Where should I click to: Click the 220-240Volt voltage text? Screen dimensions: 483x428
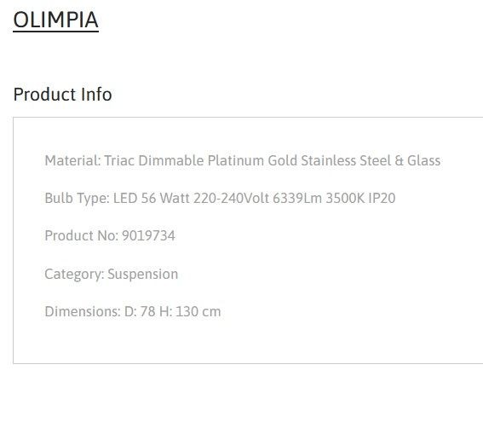tap(231, 199)
